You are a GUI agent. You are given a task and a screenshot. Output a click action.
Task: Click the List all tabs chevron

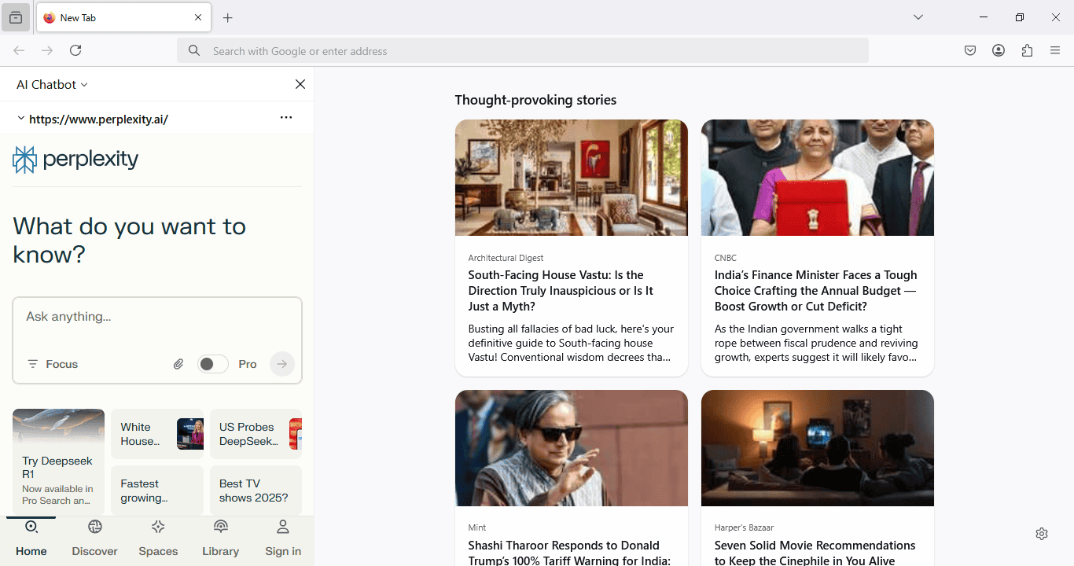pos(918,17)
